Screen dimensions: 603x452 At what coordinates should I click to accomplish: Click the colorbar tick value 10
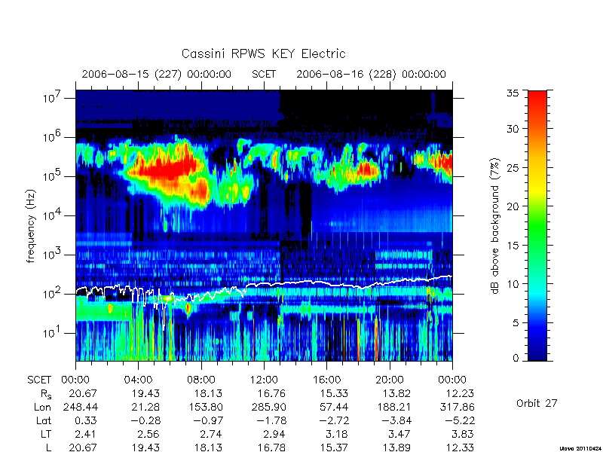513,284
